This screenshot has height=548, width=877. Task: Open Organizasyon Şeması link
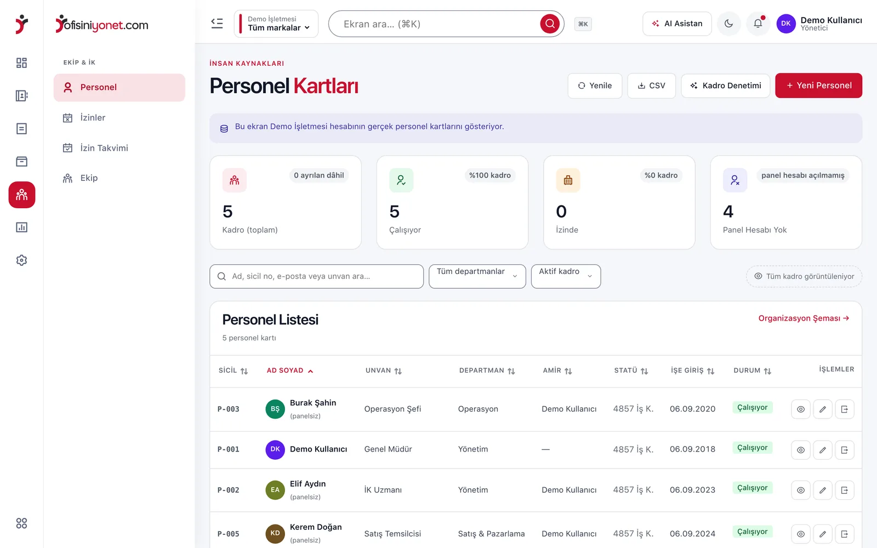point(804,318)
